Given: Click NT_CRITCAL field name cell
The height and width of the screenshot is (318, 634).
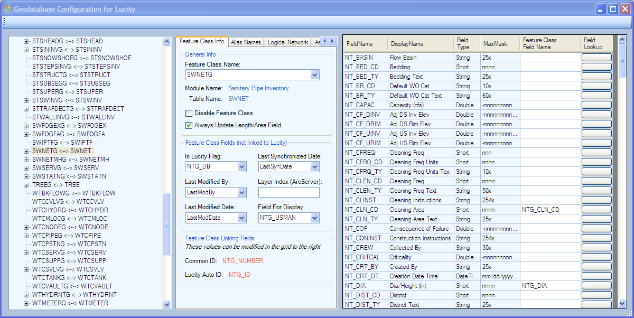Looking at the screenshot, I should tap(365, 257).
